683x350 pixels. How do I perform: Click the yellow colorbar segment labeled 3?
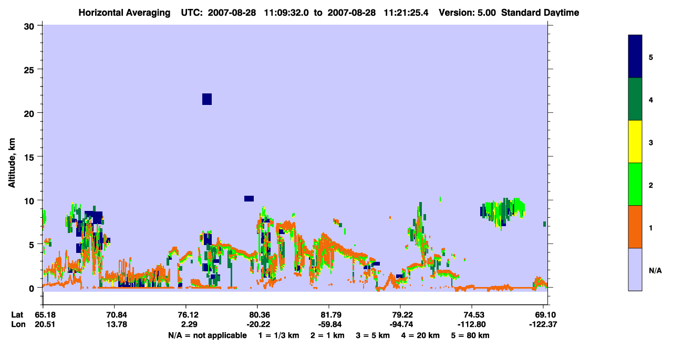coord(635,142)
